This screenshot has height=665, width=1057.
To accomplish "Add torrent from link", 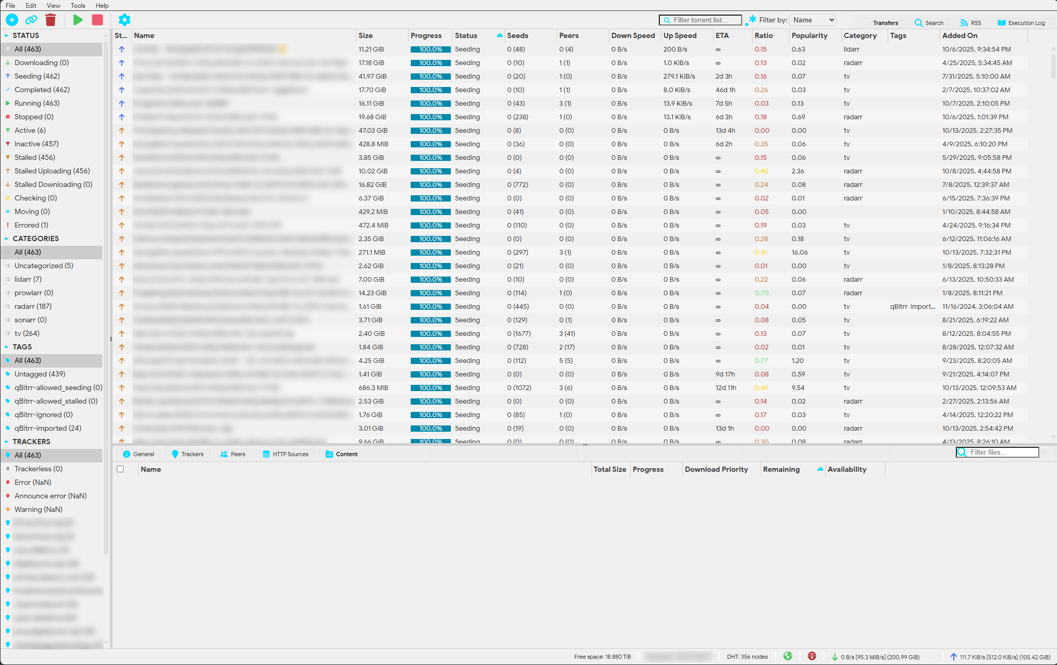I will point(31,20).
